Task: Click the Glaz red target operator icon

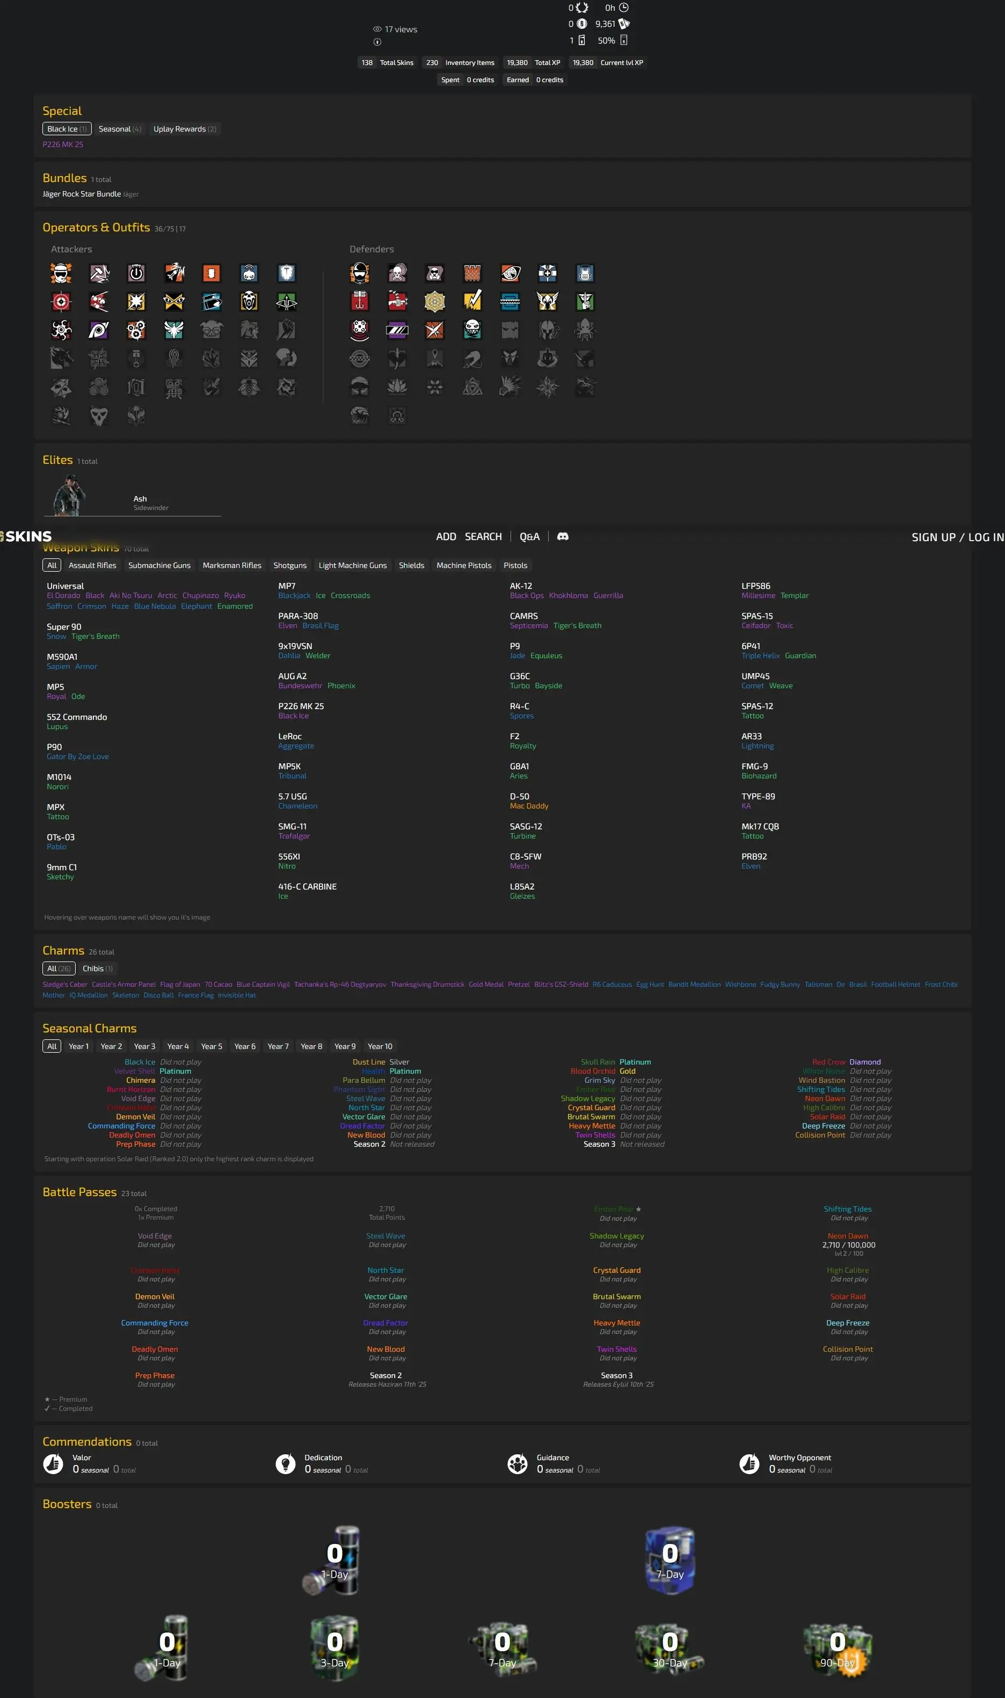Action: coord(61,301)
